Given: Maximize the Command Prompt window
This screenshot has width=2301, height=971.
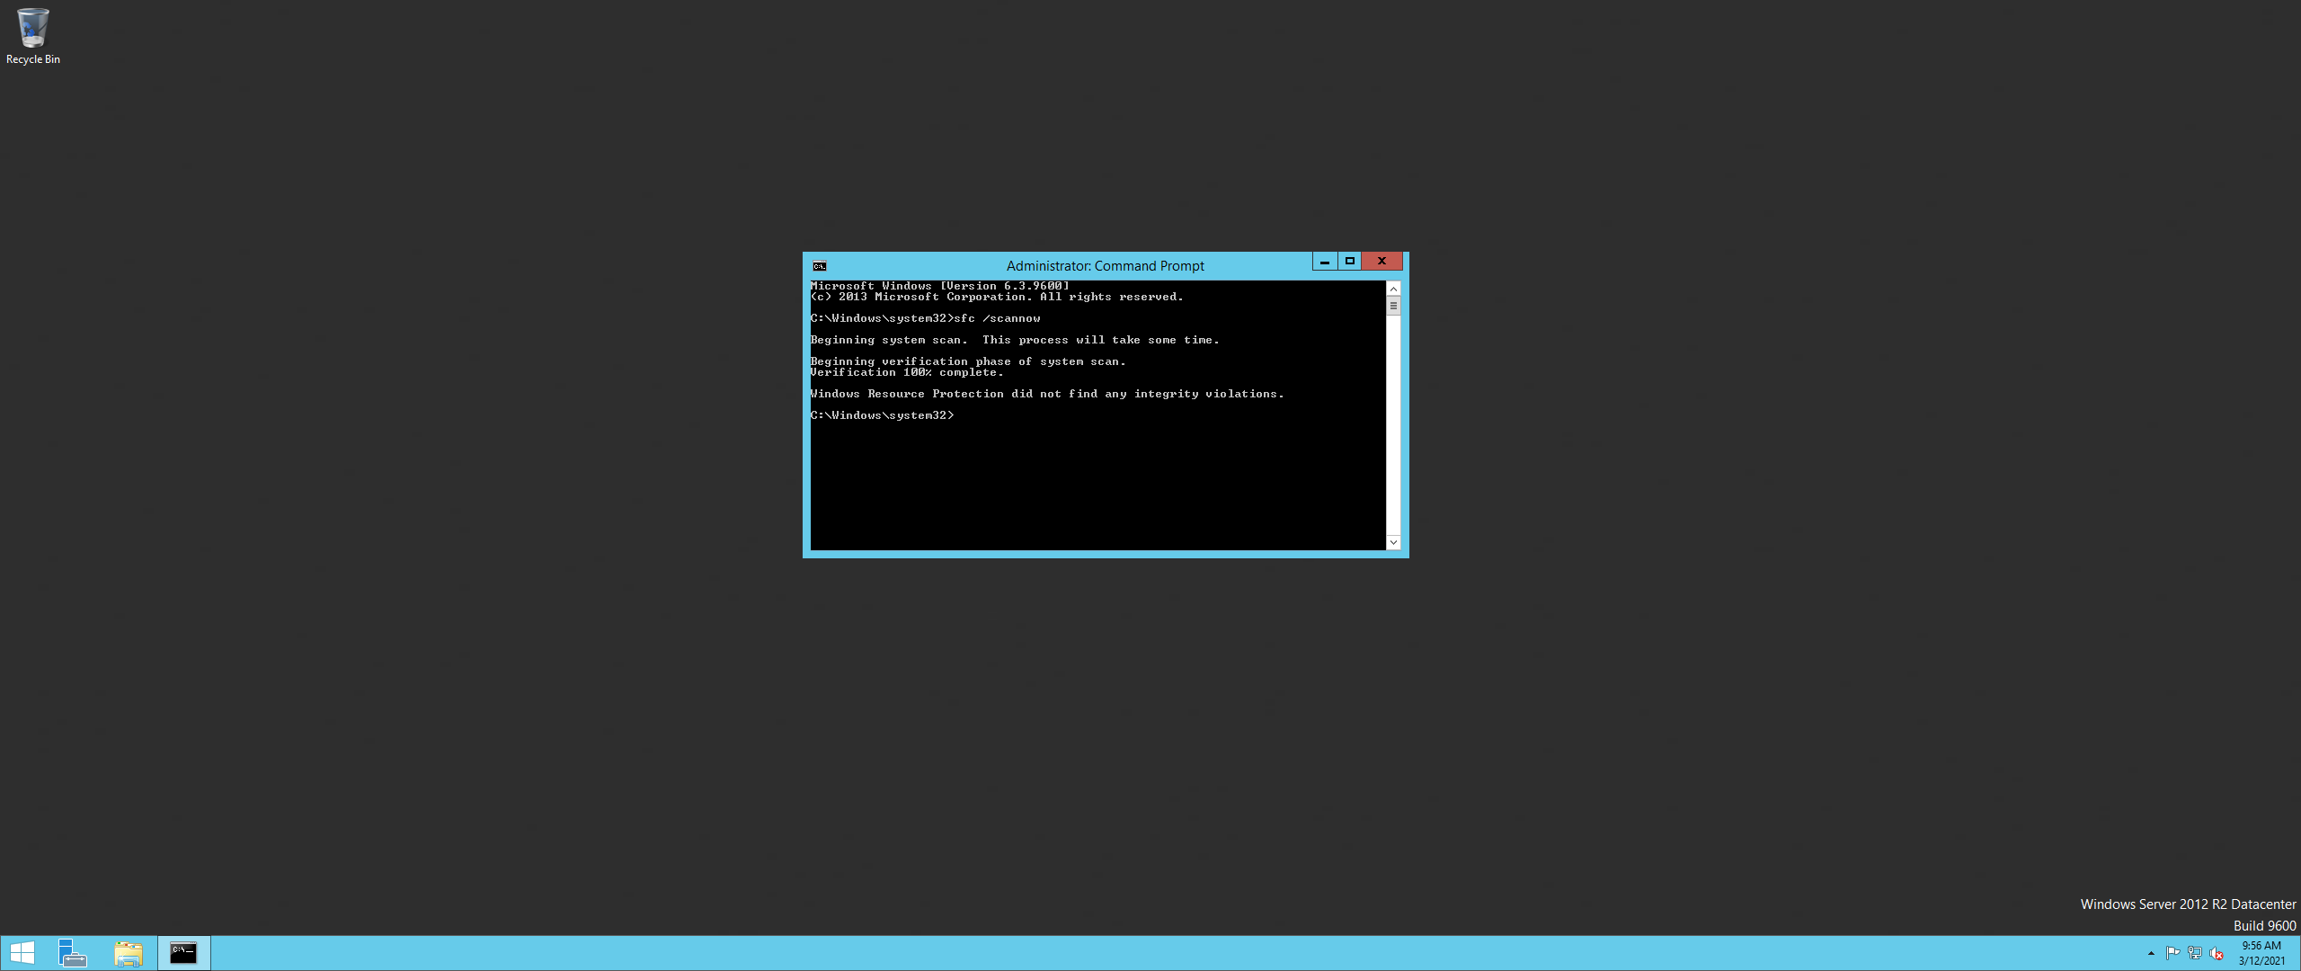Looking at the screenshot, I should [x=1350, y=262].
